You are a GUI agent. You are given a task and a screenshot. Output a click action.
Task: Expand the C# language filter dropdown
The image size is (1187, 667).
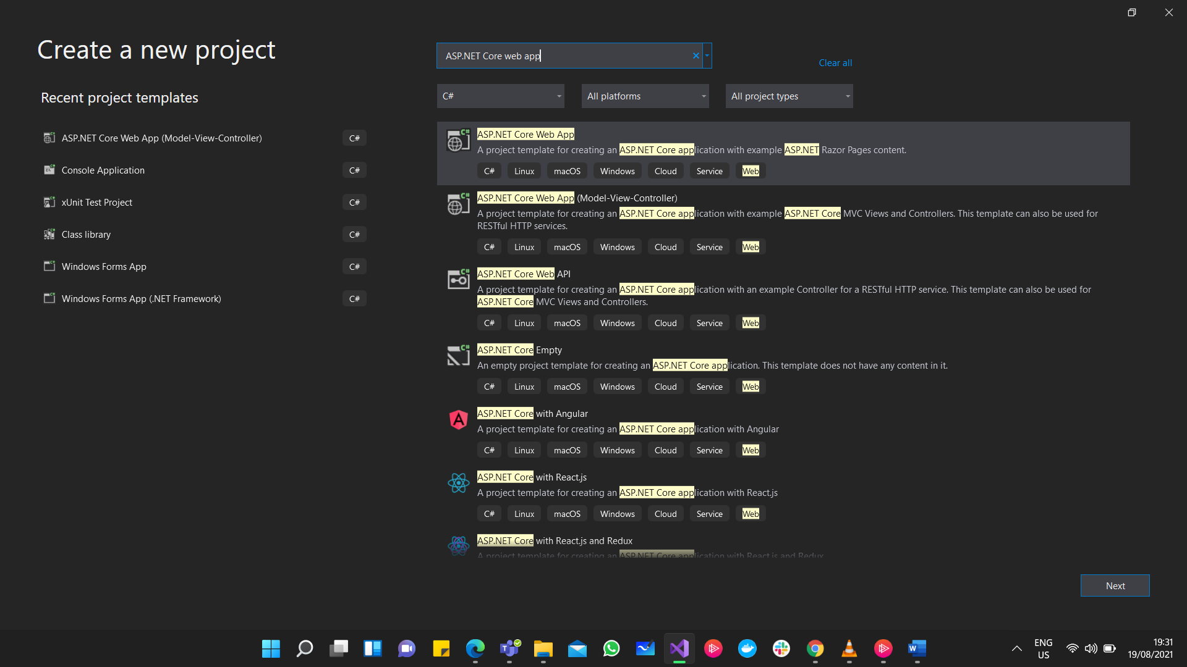(500, 96)
